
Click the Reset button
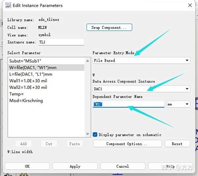point(177,144)
